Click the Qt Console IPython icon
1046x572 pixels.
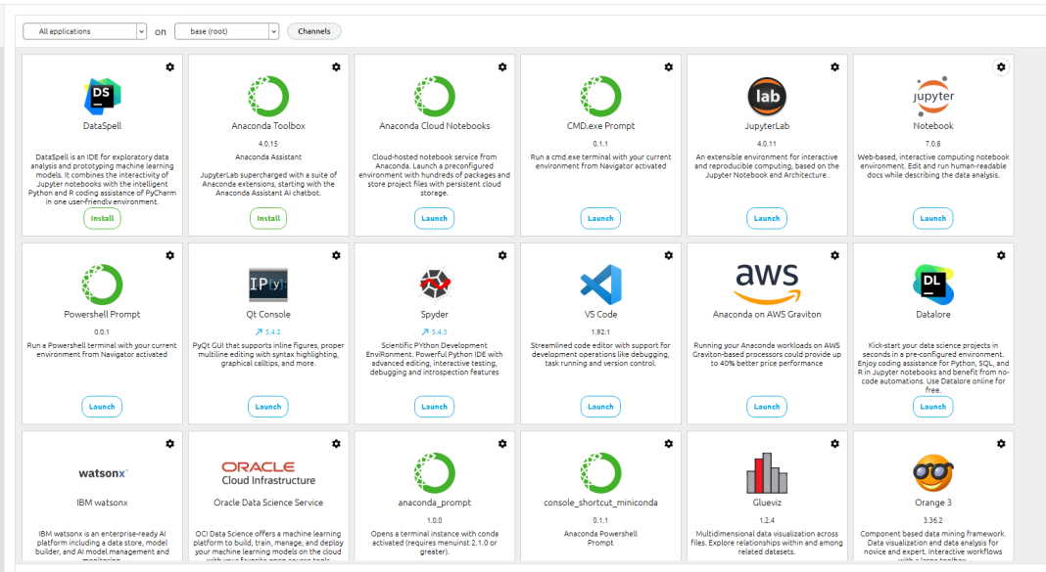tap(268, 285)
